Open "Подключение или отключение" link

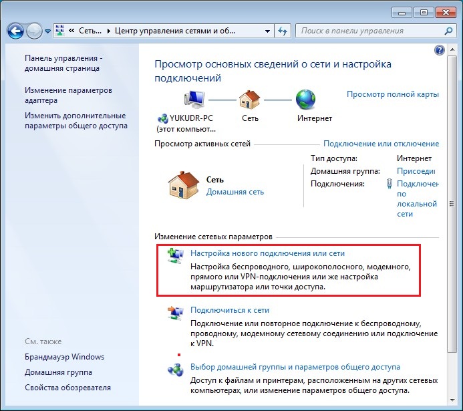point(381,144)
